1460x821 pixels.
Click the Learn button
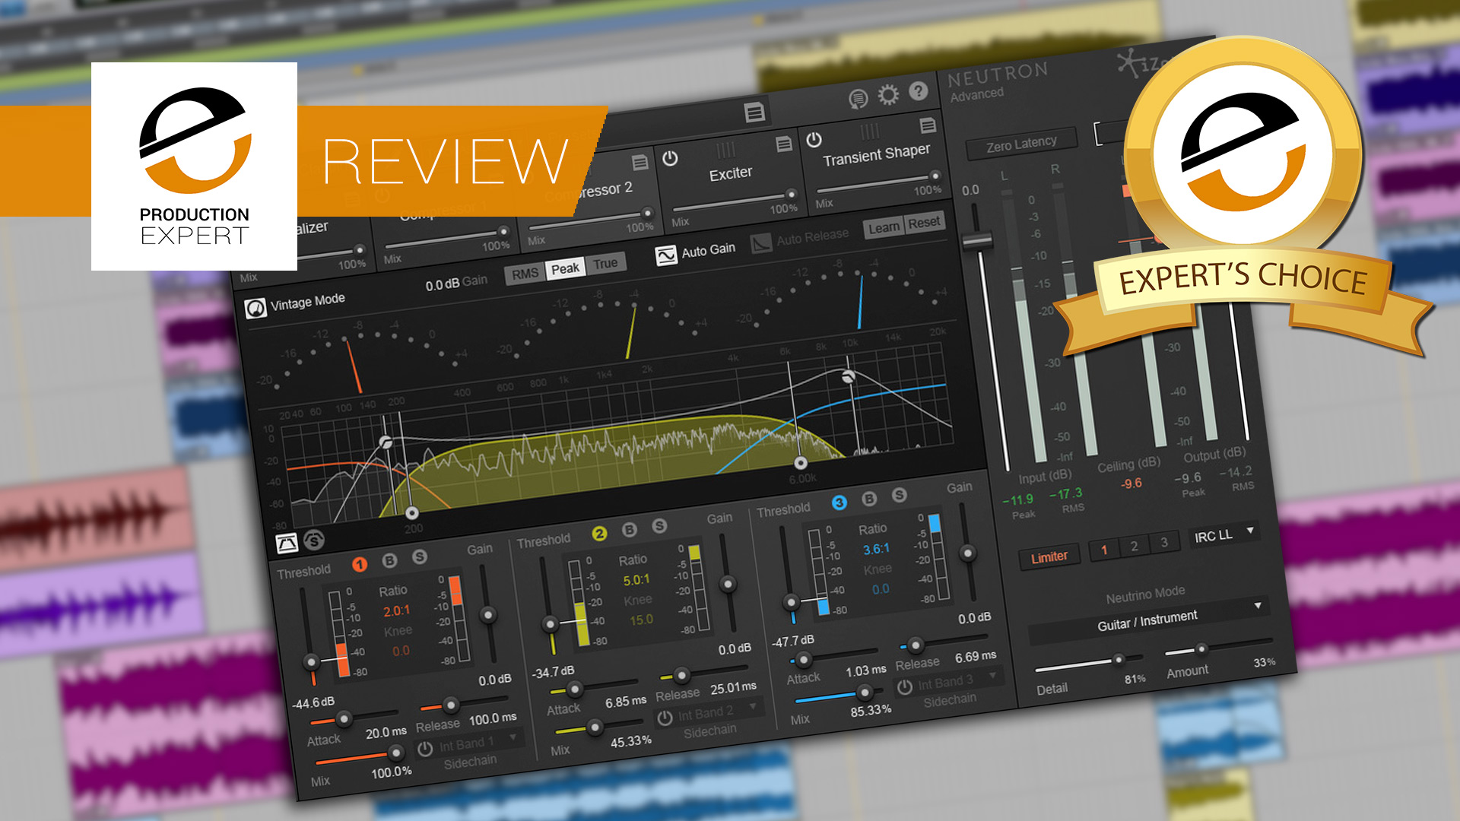coord(884,228)
